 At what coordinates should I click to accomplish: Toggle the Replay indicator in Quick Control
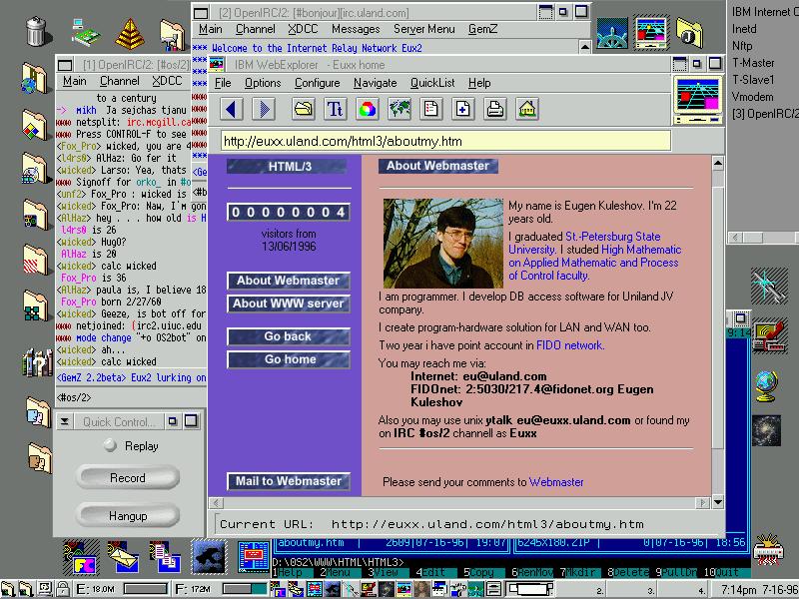(x=110, y=445)
